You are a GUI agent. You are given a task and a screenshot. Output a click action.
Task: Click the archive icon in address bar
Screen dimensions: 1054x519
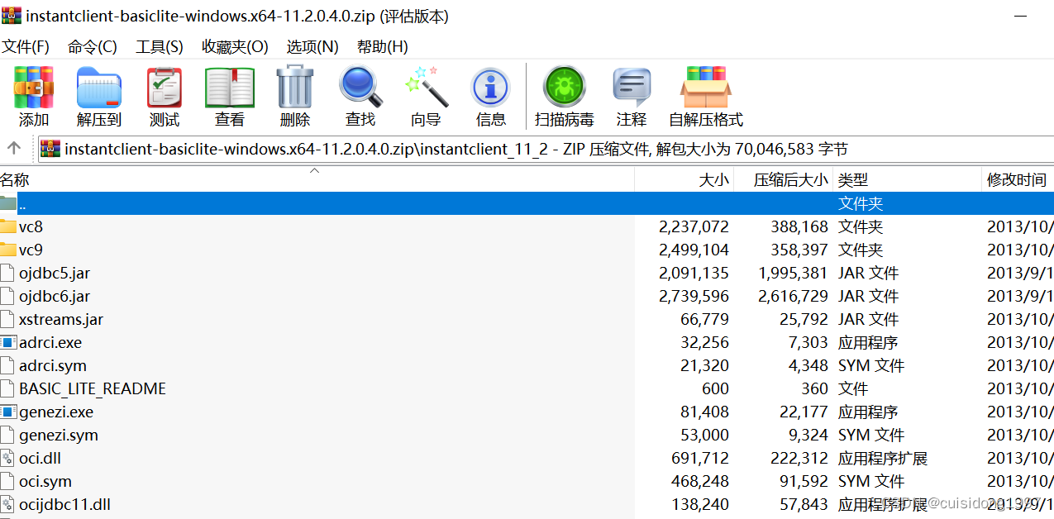coord(50,149)
